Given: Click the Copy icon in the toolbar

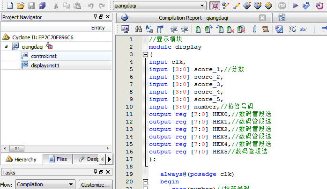Looking at the screenshot, I should coord(67,6).
